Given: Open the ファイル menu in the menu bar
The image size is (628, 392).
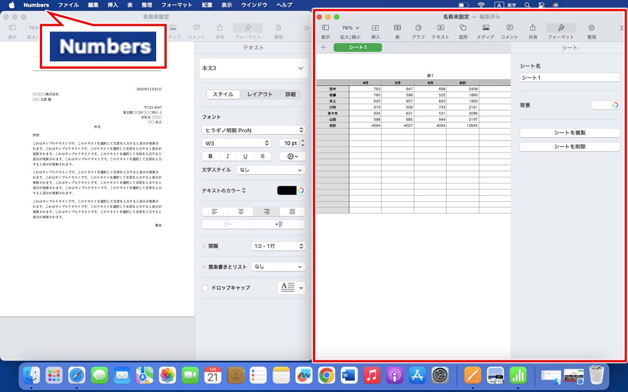Looking at the screenshot, I should pyautogui.click(x=68, y=5).
